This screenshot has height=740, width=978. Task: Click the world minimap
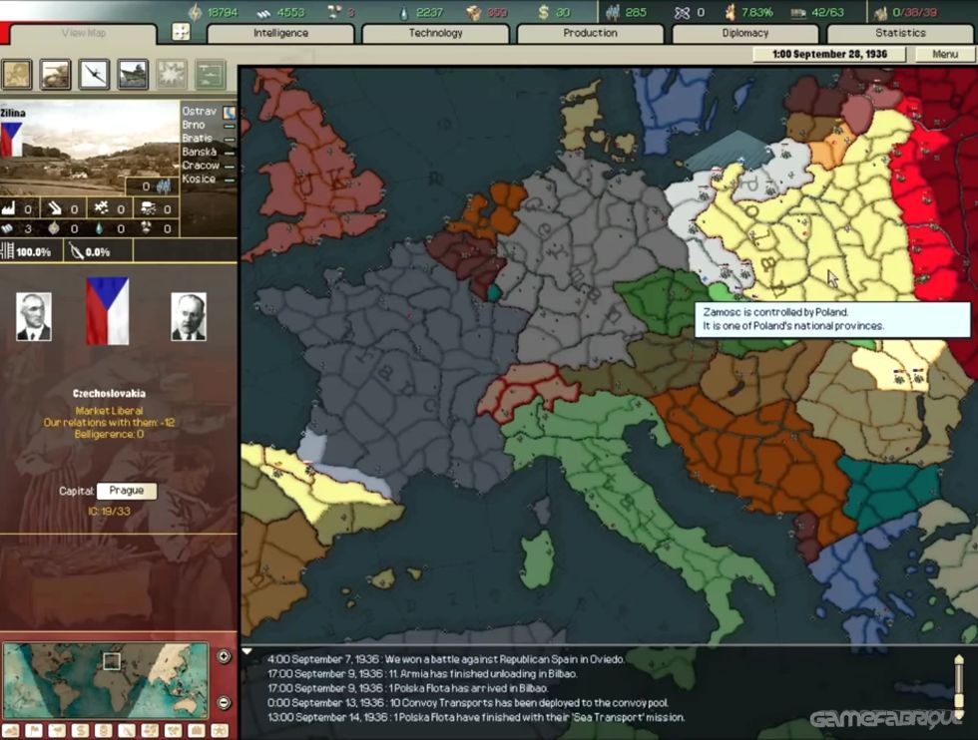click(106, 681)
